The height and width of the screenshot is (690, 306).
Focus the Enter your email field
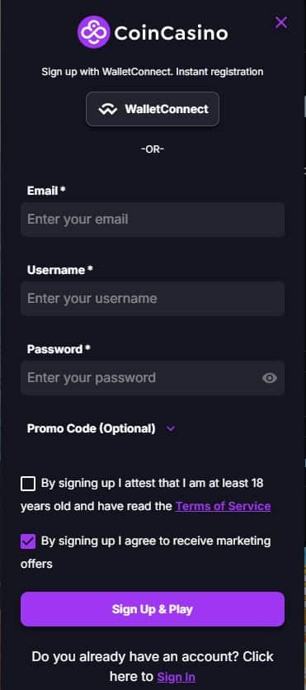coord(153,220)
